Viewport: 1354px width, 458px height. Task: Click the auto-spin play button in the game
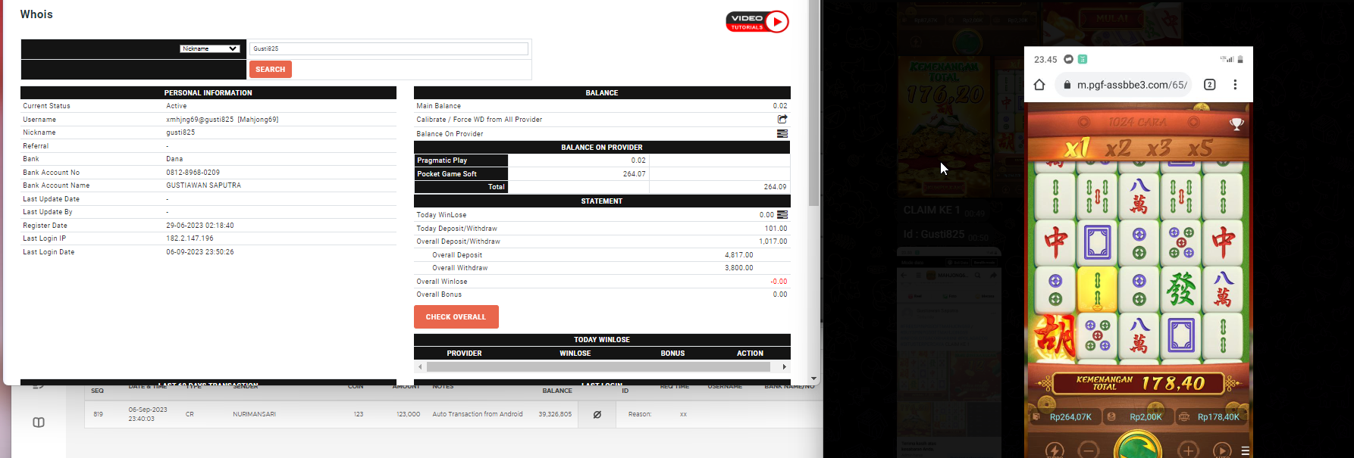coord(1222,450)
